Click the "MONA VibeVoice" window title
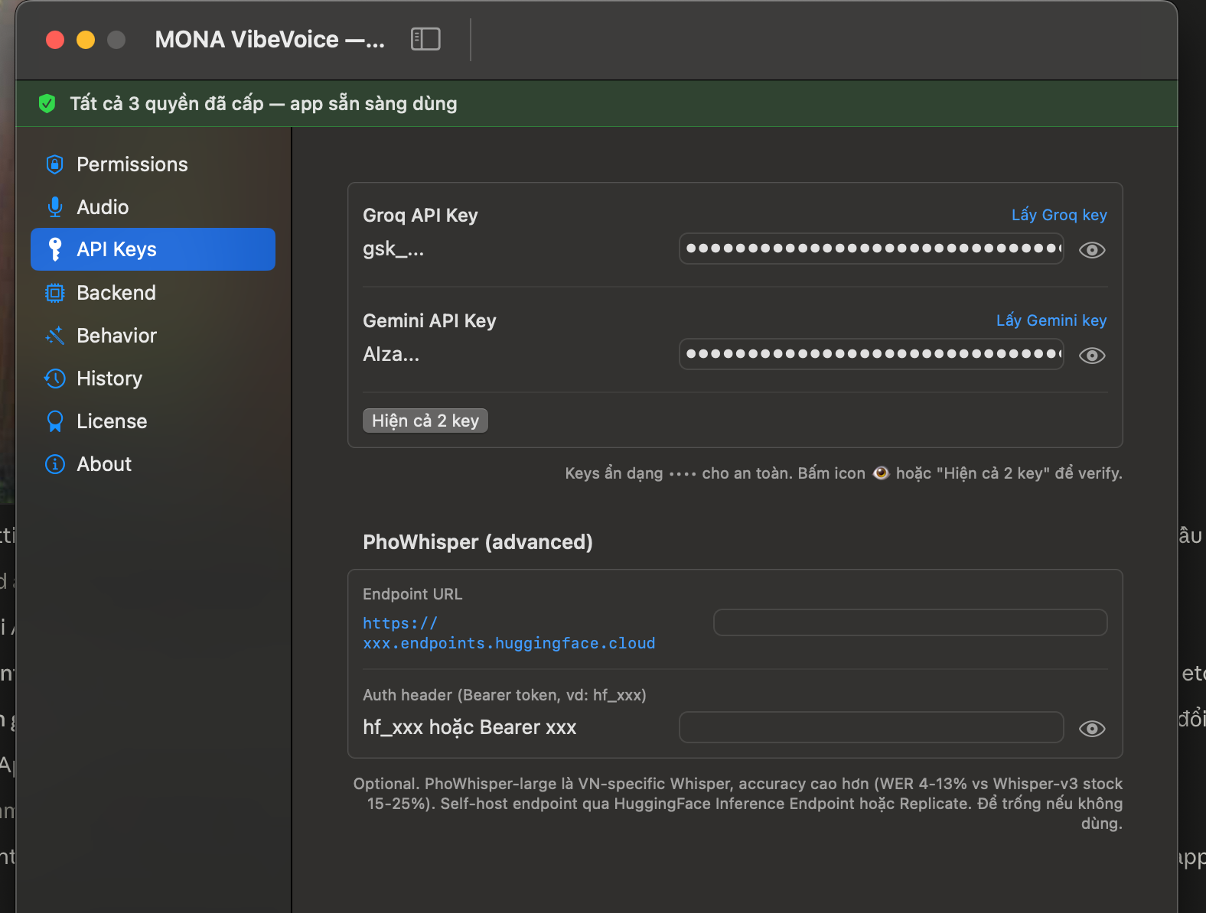Image resolution: width=1206 pixels, height=913 pixels. [270, 40]
